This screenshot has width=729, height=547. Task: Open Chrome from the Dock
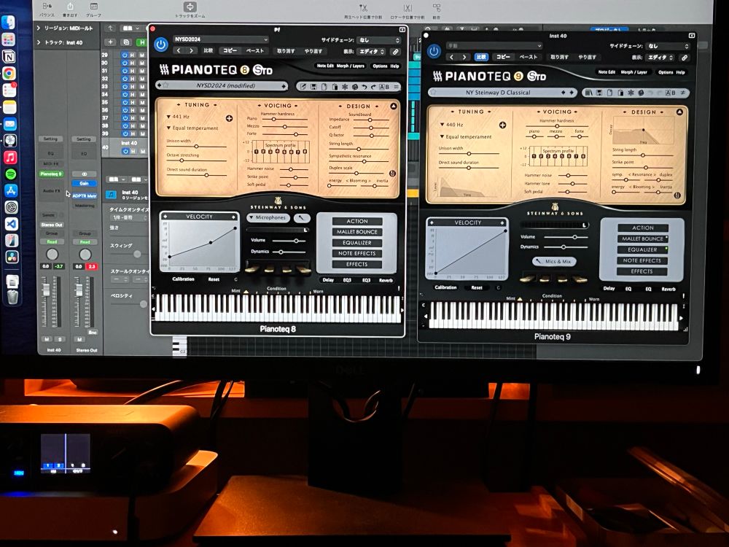[9, 74]
